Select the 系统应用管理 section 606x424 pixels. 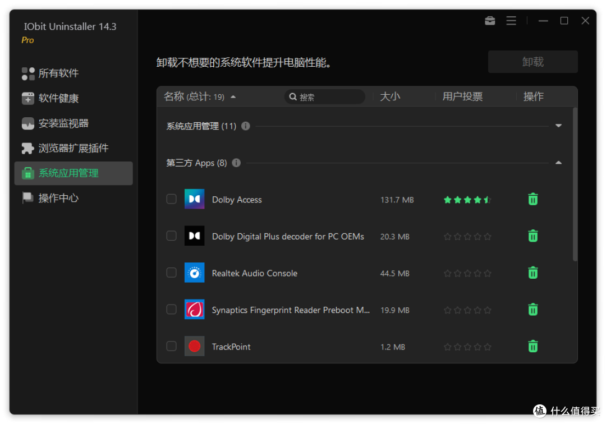pyautogui.click(x=74, y=173)
